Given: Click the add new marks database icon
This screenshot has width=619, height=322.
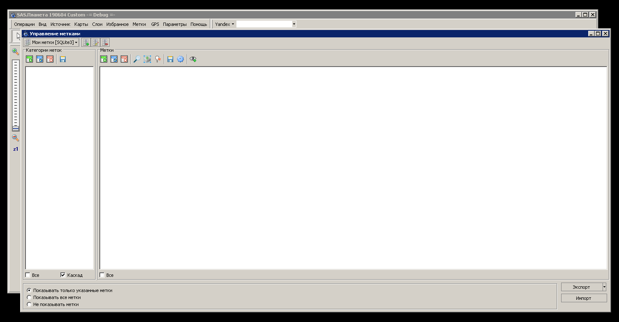Looking at the screenshot, I should [86, 42].
